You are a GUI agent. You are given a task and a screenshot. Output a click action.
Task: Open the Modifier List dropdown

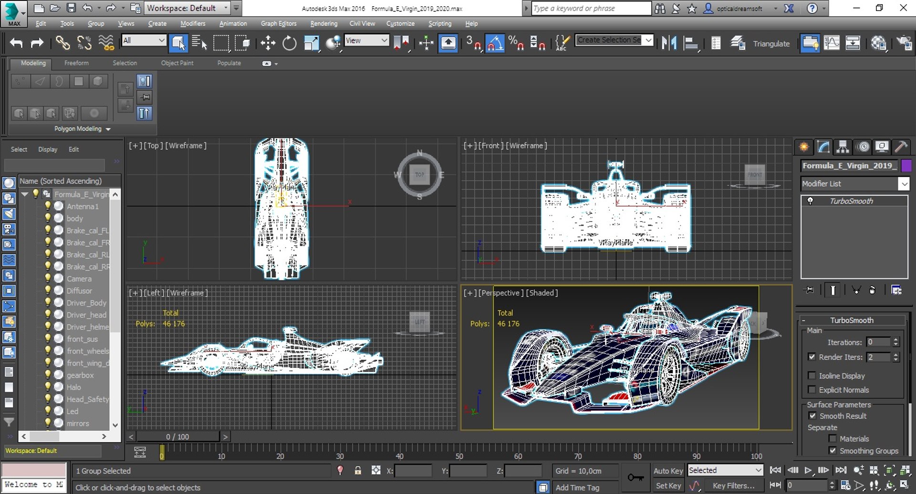pyautogui.click(x=855, y=183)
